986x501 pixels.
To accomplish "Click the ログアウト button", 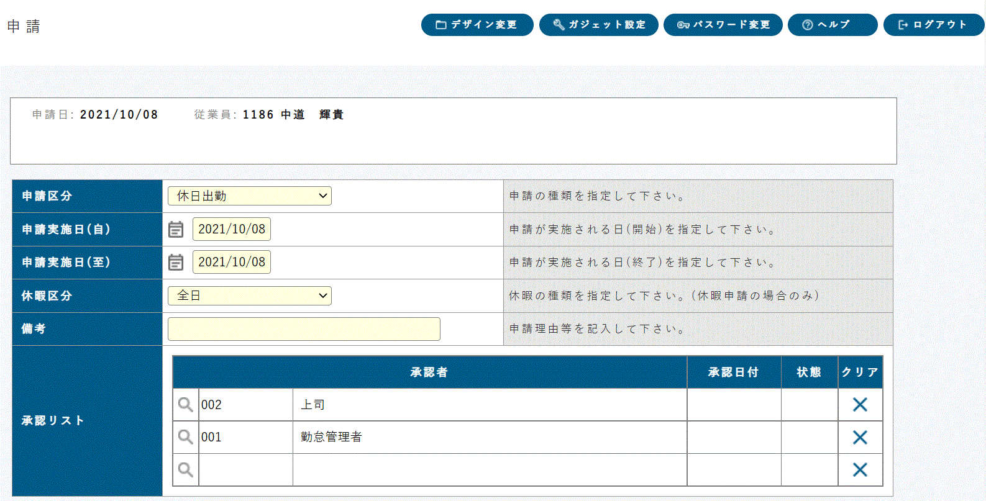I will pos(934,25).
